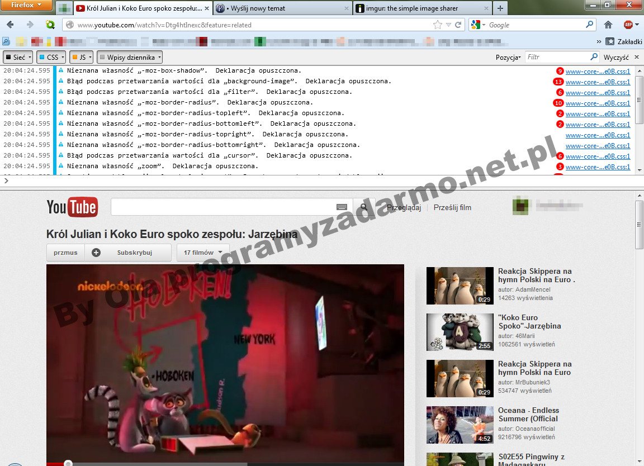This screenshot has width=644, height=466.
Task: Click the warning icon on the -moz-box-shadow row
Action: [x=61, y=70]
